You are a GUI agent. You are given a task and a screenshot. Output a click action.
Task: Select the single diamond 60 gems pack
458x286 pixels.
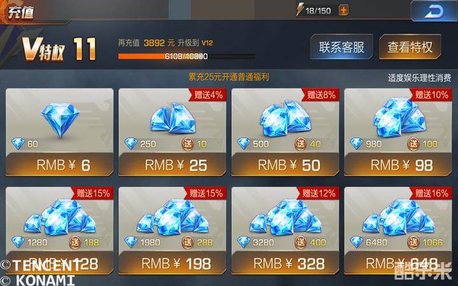click(60, 119)
